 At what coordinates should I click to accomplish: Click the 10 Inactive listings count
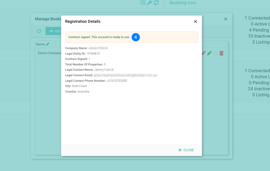pyautogui.click(x=259, y=36)
